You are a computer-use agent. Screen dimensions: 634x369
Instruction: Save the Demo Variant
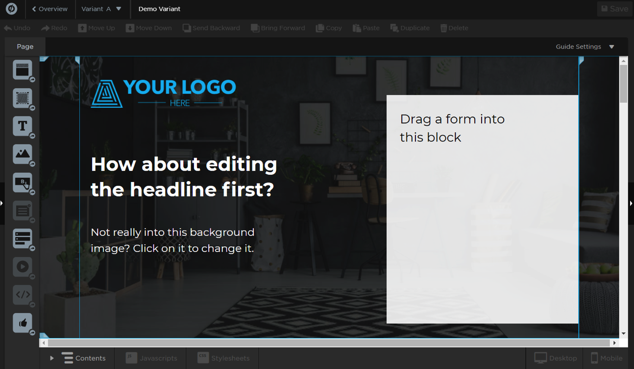pyautogui.click(x=614, y=8)
